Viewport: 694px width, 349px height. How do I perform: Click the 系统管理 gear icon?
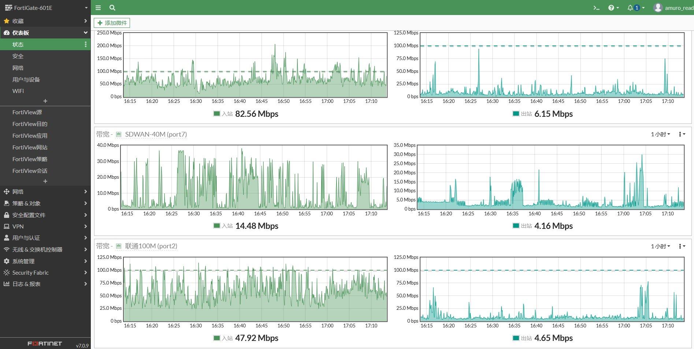coord(7,261)
